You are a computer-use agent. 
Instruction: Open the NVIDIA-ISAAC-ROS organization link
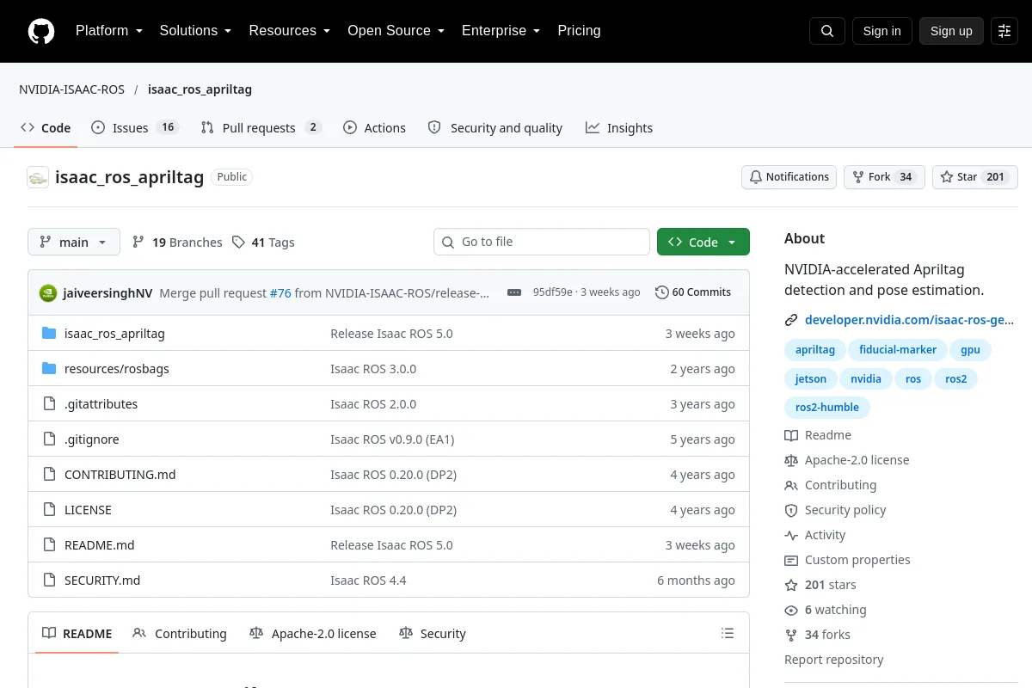[x=72, y=89]
